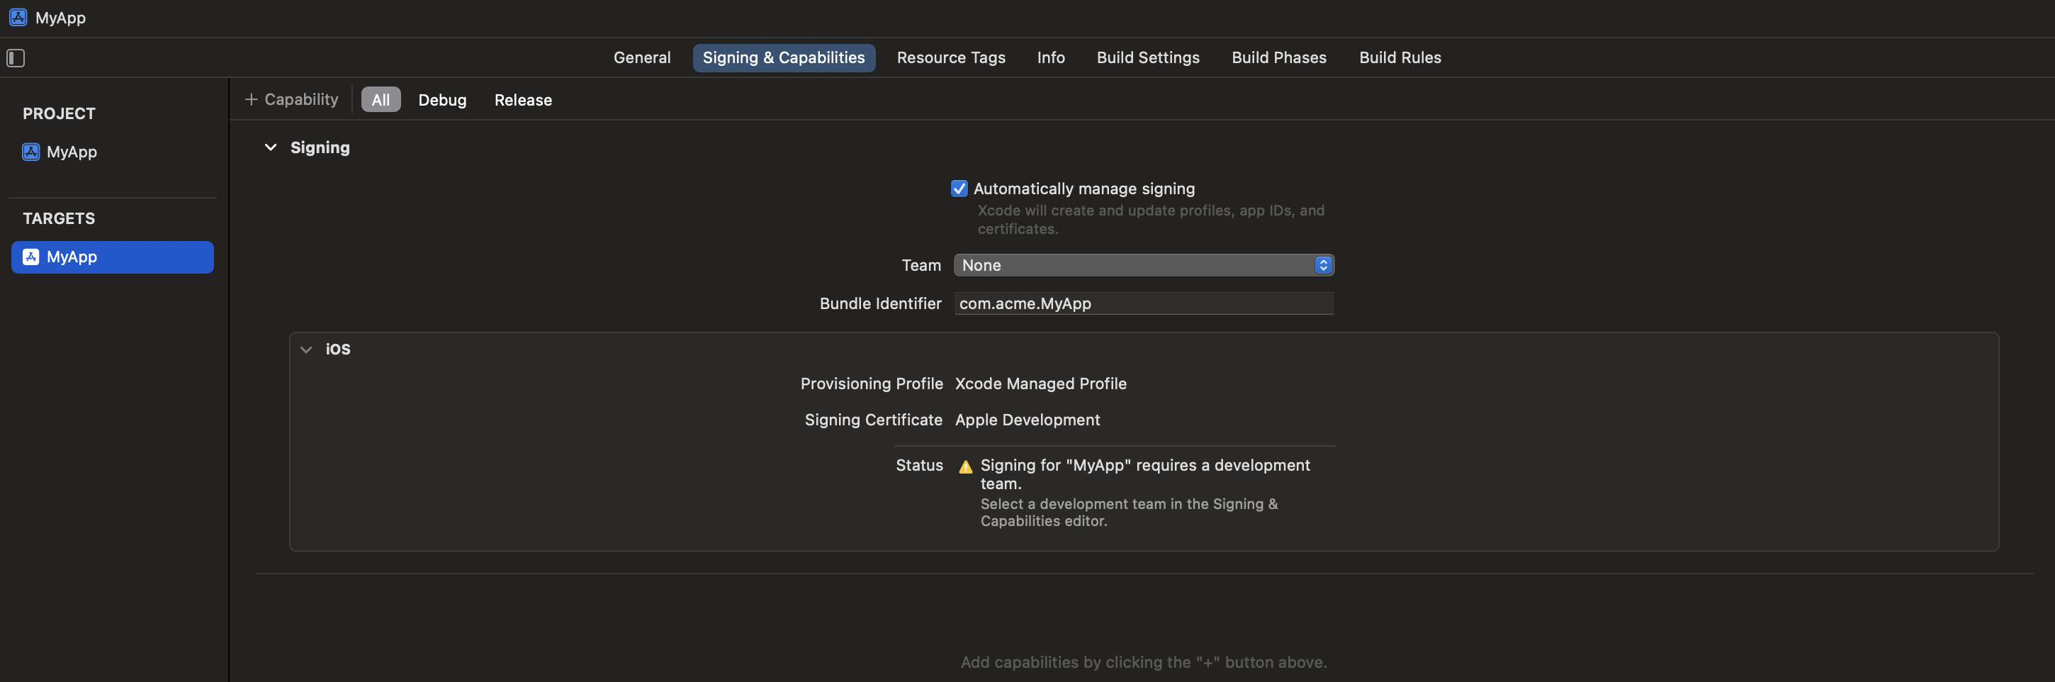Viewport: 2055px width, 682px height.
Task: Select the Signing & Capabilities tab
Action: pyautogui.click(x=784, y=57)
